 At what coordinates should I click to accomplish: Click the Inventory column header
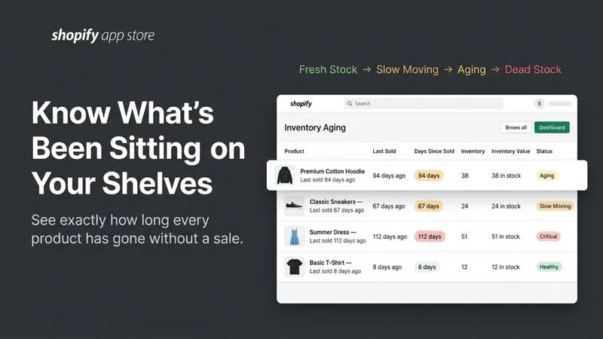[473, 151]
